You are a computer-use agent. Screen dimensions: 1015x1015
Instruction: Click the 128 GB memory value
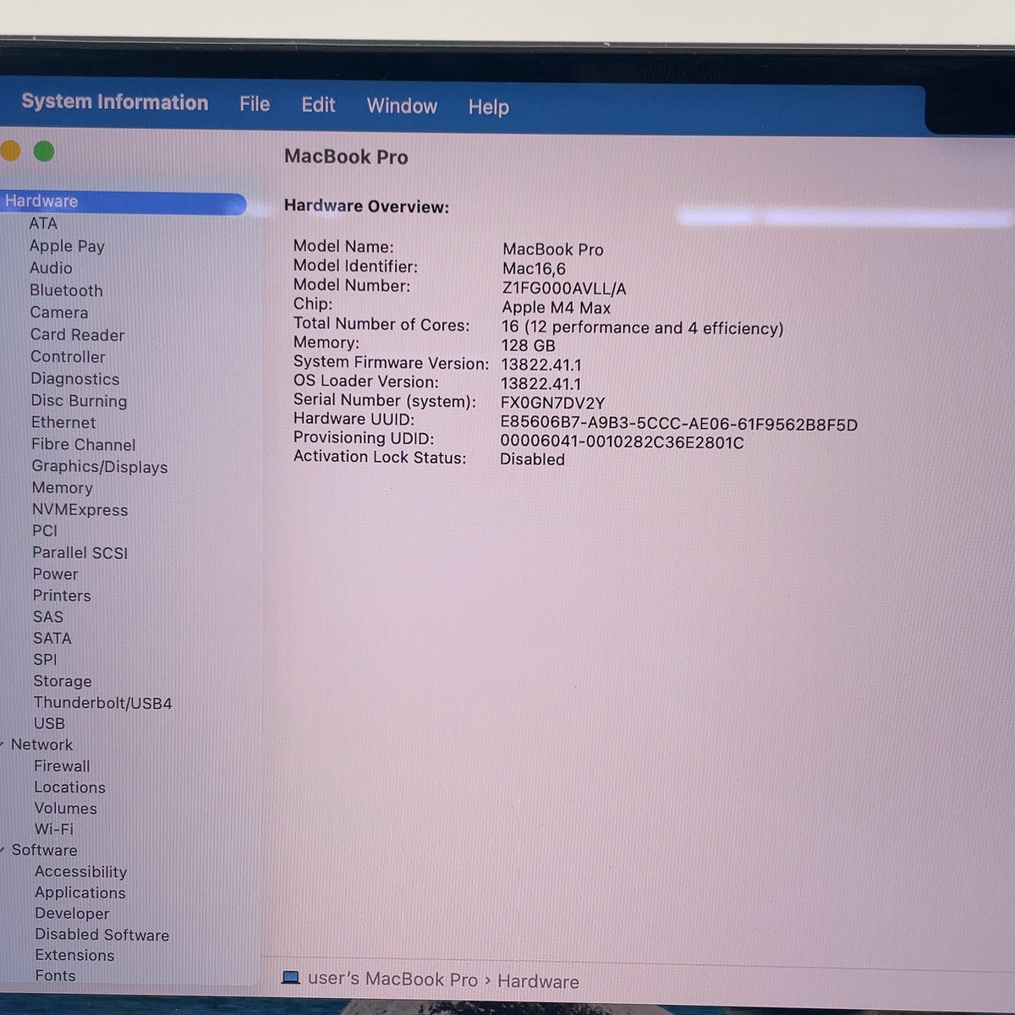coord(529,346)
